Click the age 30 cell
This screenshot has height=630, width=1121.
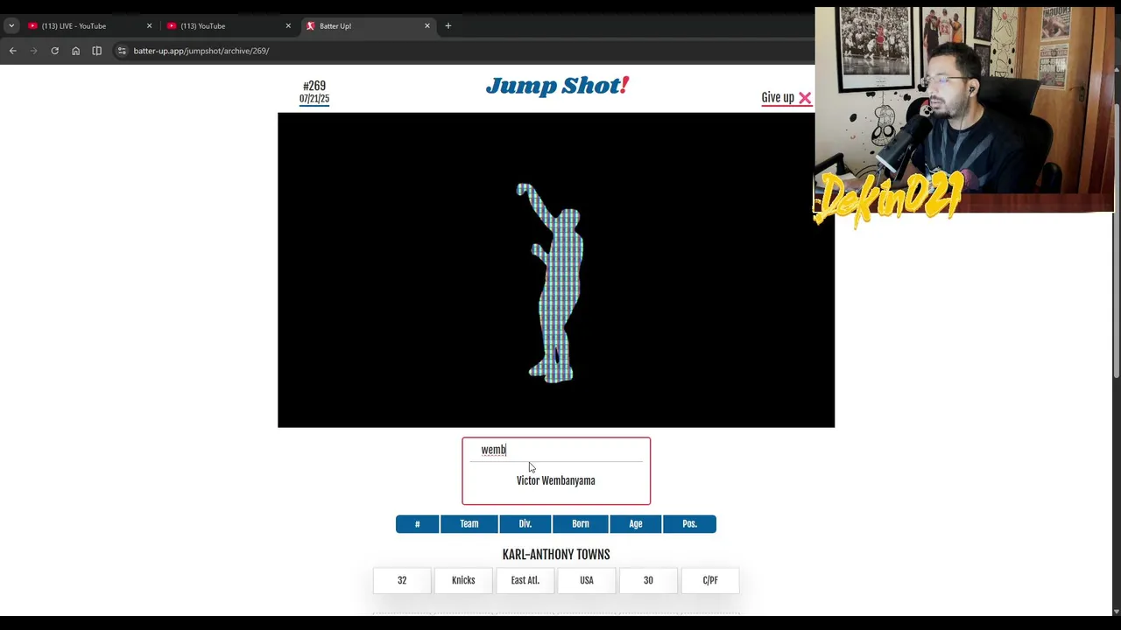click(x=648, y=580)
